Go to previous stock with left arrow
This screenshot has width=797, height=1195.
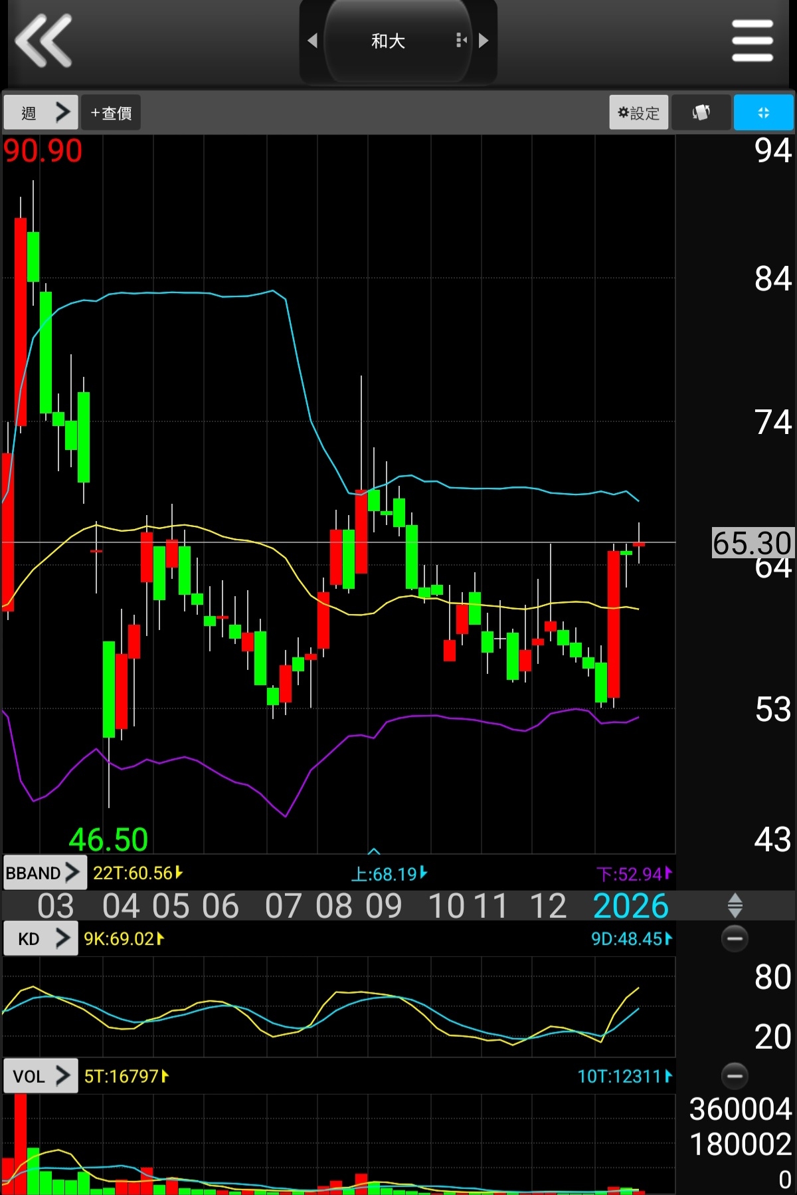pyautogui.click(x=312, y=41)
